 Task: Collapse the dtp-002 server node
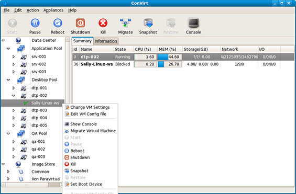click(x=14, y=96)
